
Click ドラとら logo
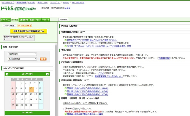click(x=18, y=9)
